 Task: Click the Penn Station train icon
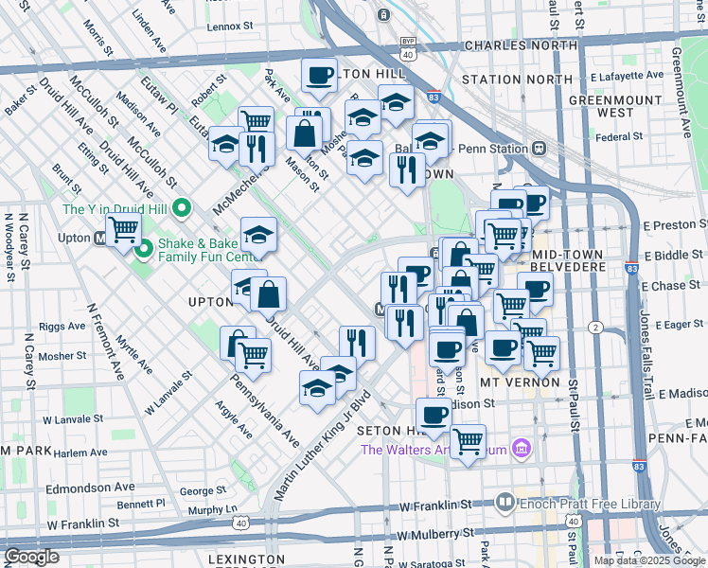[x=539, y=148]
